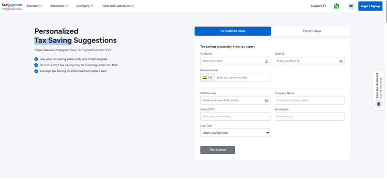Screen dimensions: 387x181
Task: Click the Login / Signup button
Action: [370, 6]
